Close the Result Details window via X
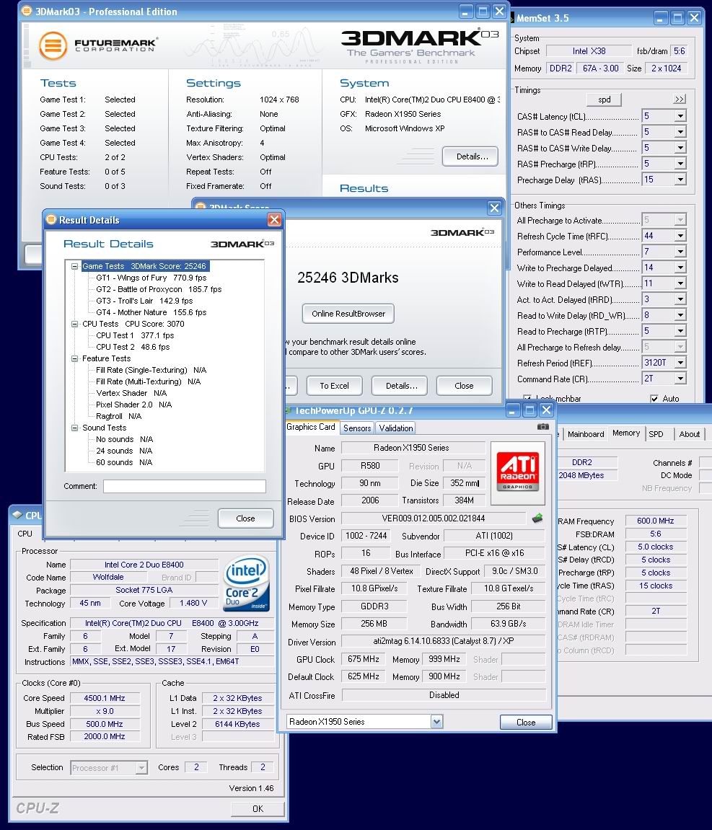712x830 pixels. (274, 219)
